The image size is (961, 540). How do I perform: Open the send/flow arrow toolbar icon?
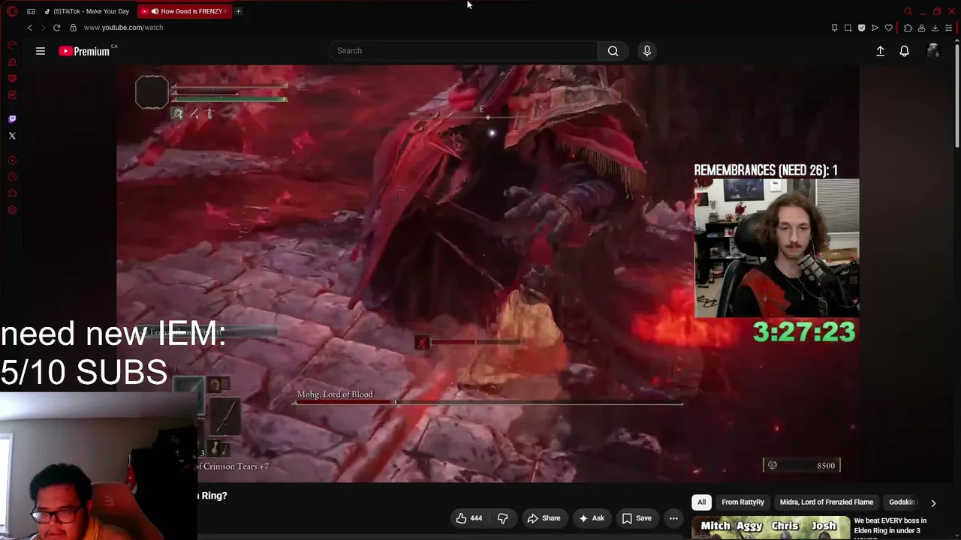point(875,28)
